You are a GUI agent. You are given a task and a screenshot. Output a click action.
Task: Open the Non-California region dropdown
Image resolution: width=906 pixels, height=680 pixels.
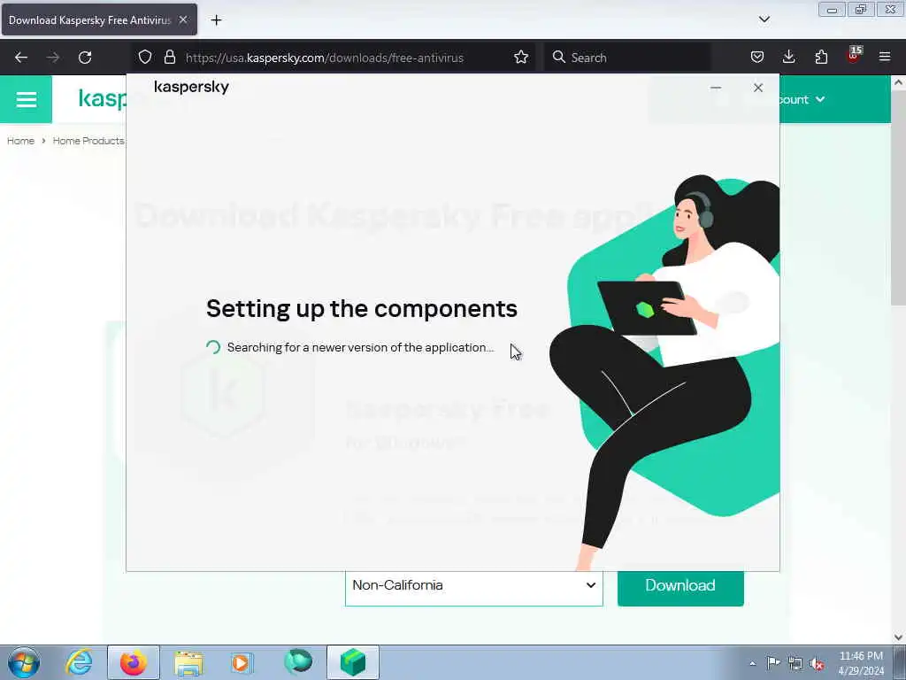coord(474,586)
